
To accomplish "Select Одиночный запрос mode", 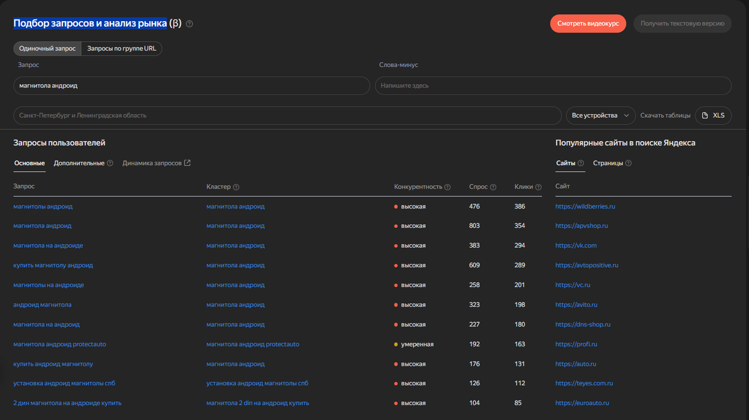I will (47, 49).
